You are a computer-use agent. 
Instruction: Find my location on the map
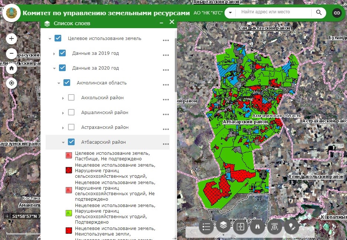click(12, 83)
